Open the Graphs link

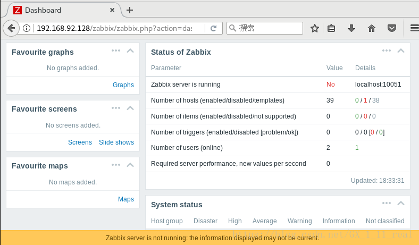click(123, 85)
